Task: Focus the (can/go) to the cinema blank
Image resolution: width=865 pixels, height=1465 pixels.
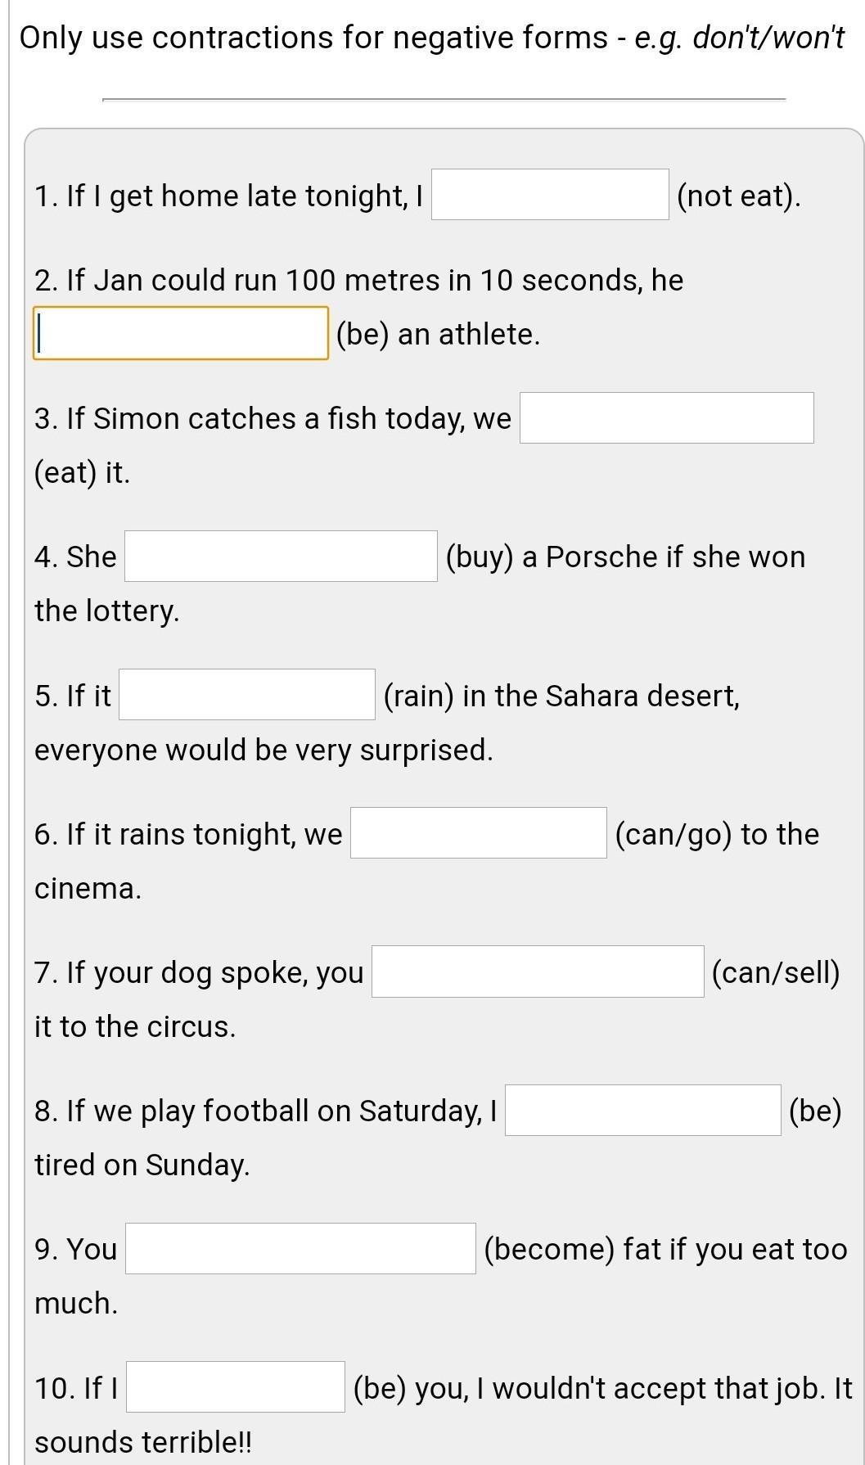Action: pos(478,833)
